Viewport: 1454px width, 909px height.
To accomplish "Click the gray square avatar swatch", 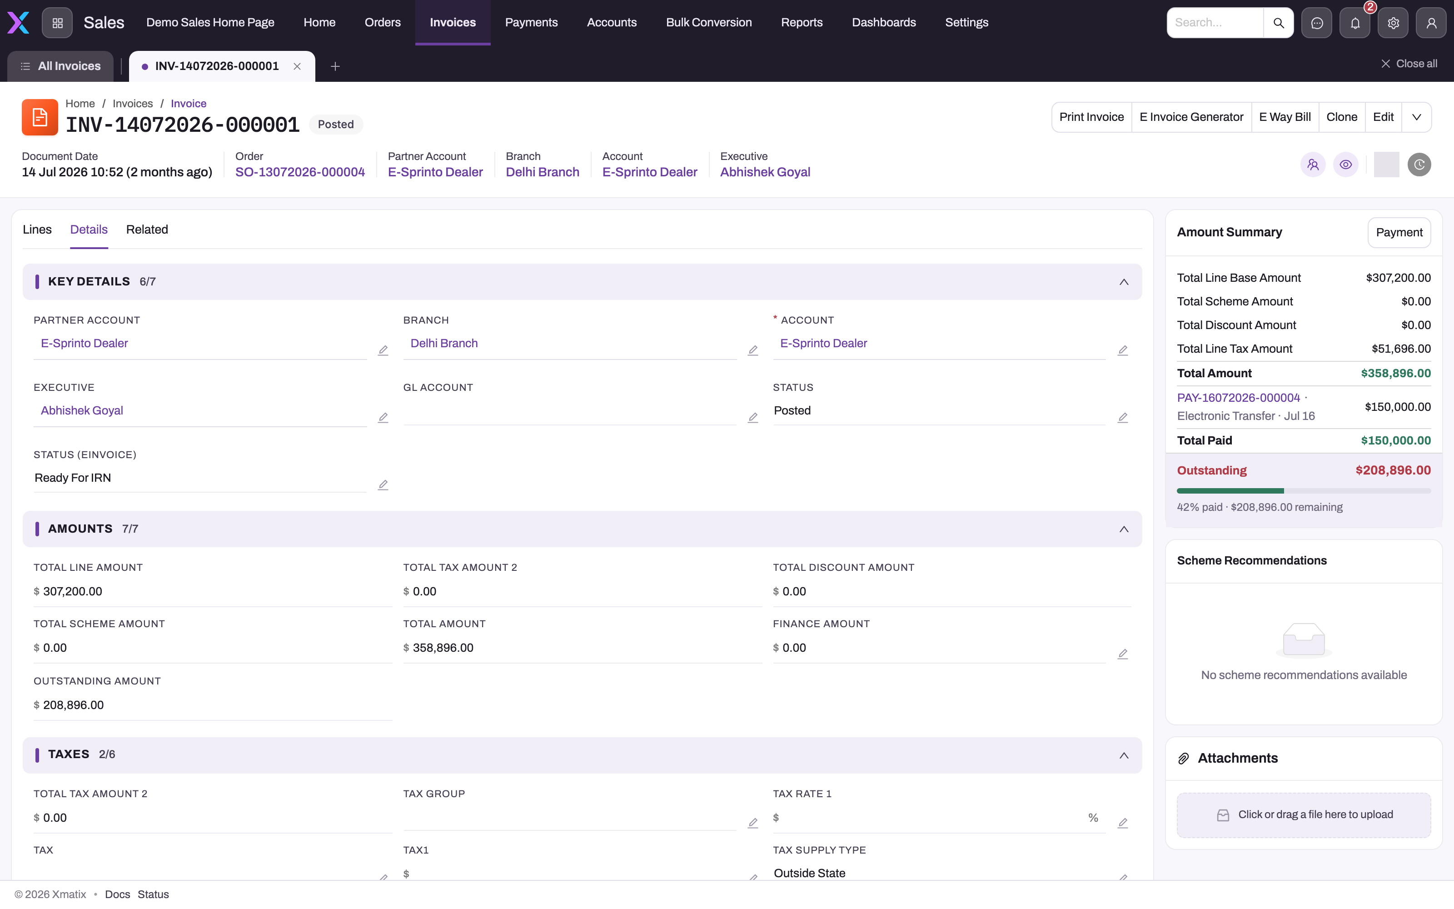I will coord(1386,165).
